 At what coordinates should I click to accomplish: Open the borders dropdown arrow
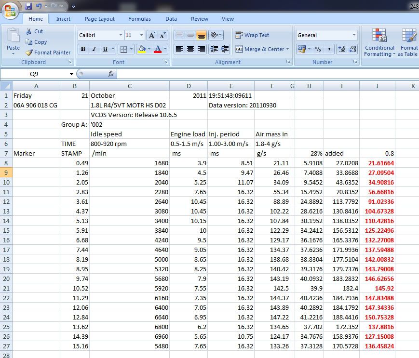coord(131,49)
